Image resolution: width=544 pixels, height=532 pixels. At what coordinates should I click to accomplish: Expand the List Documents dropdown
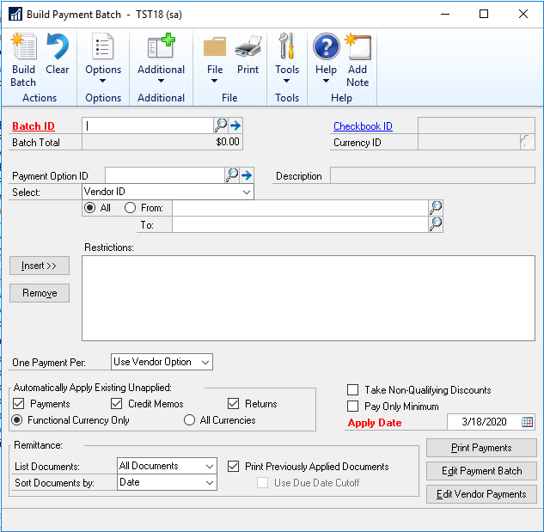(210, 466)
